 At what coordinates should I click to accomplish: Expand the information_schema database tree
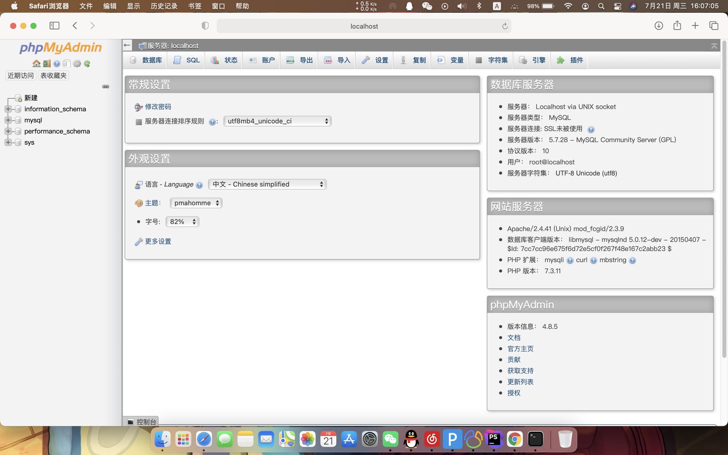pyautogui.click(x=8, y=109)
